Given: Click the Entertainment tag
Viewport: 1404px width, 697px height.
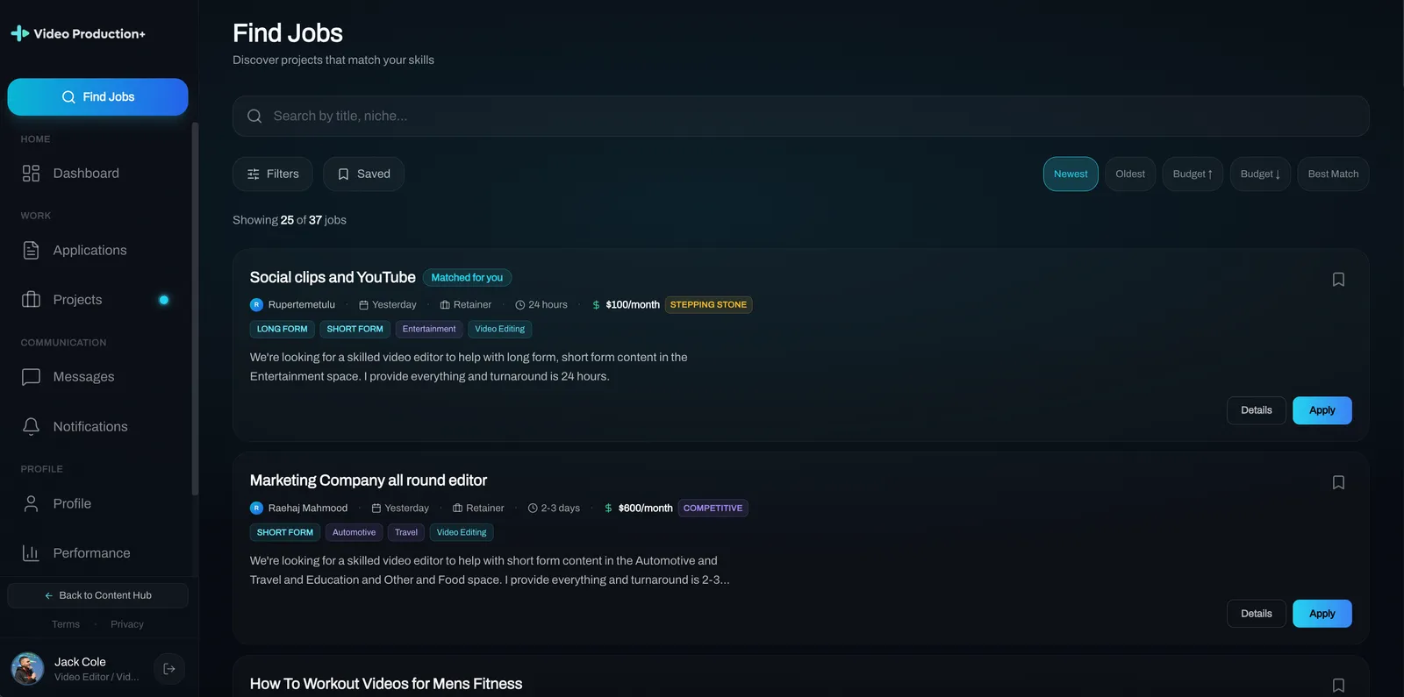Looking at the screenshot, I should click(x=429, y=330).
